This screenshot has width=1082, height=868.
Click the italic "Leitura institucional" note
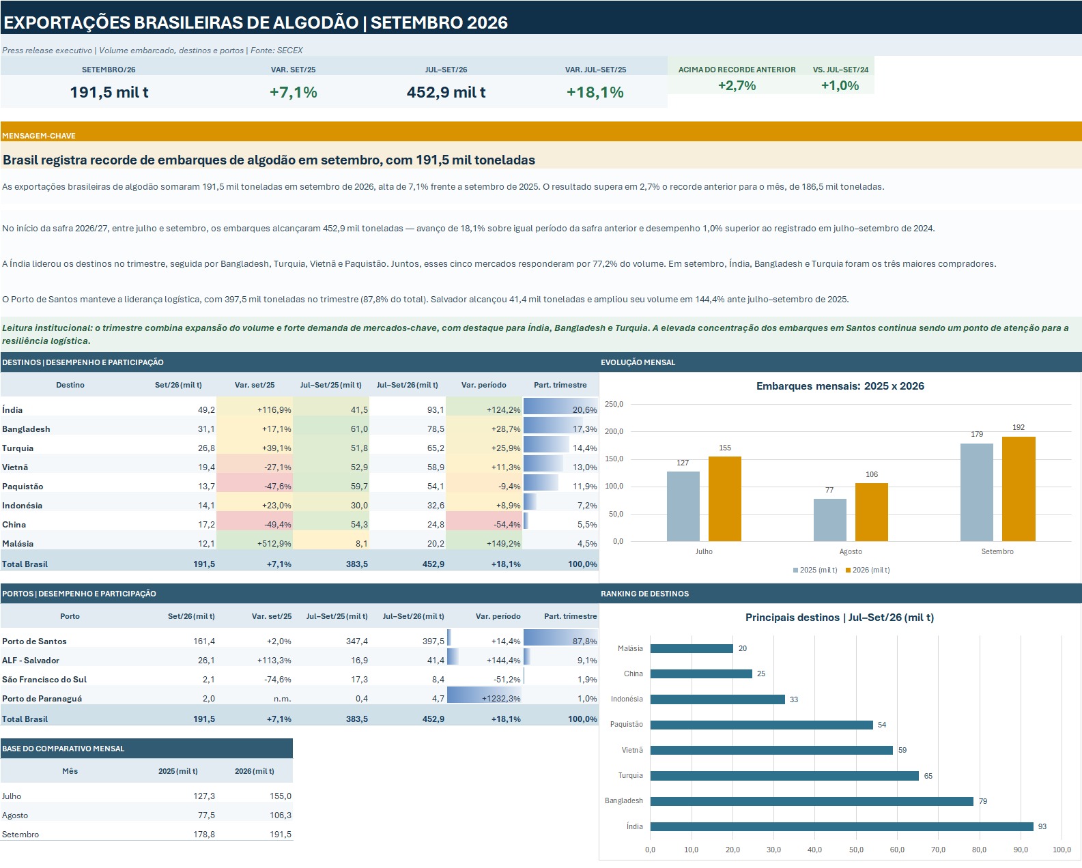pos(541,334)
